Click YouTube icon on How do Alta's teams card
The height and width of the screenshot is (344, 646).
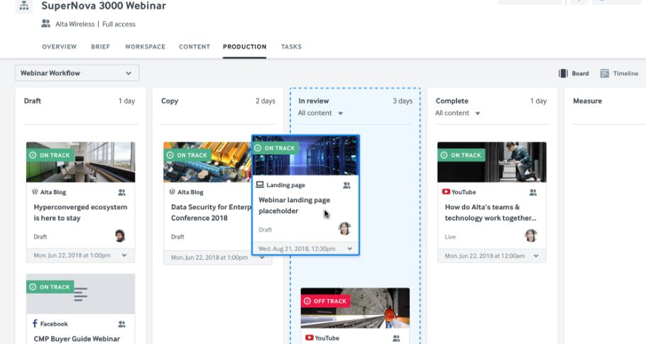[446, 192]
